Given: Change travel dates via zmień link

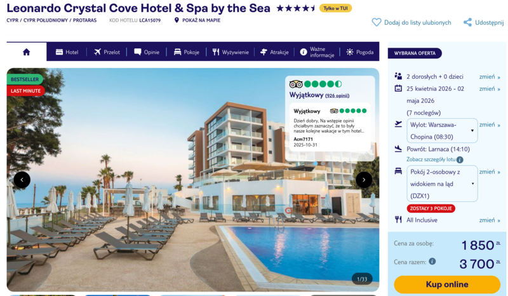Looking at the screenshot, I should (490, 89).
